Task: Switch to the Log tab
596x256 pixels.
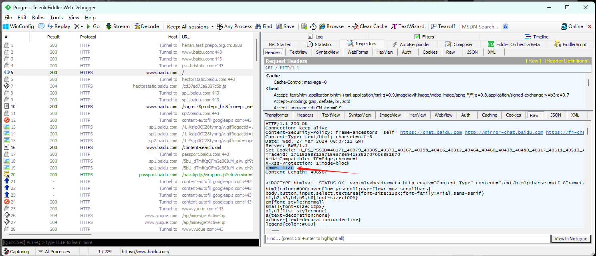Action: click(315, 37)
